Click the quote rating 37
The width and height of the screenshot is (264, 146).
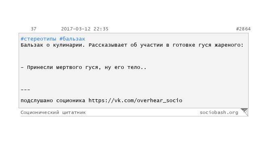click(x=34, y=29)
